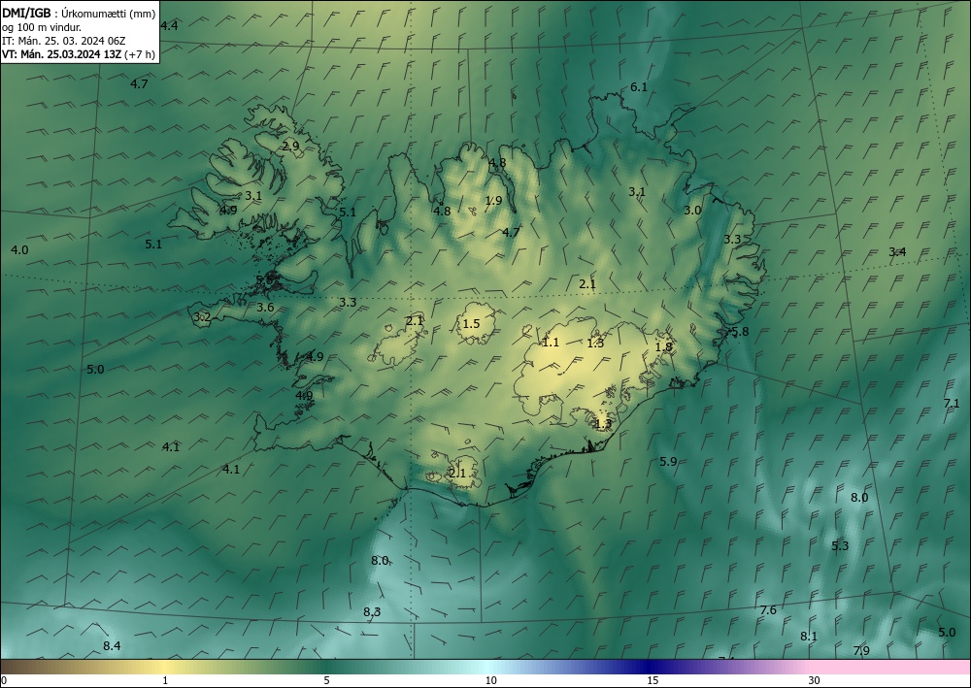Image resolution: width=971 pixels, height=688 pixels.
Task: Click the 4.4 value label
Action: pyautogui.click(x=169, y=25)
